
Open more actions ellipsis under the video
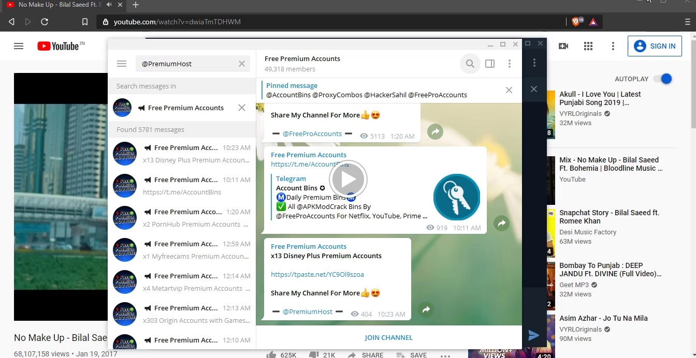pyautogui.click(x=445, y=355)
